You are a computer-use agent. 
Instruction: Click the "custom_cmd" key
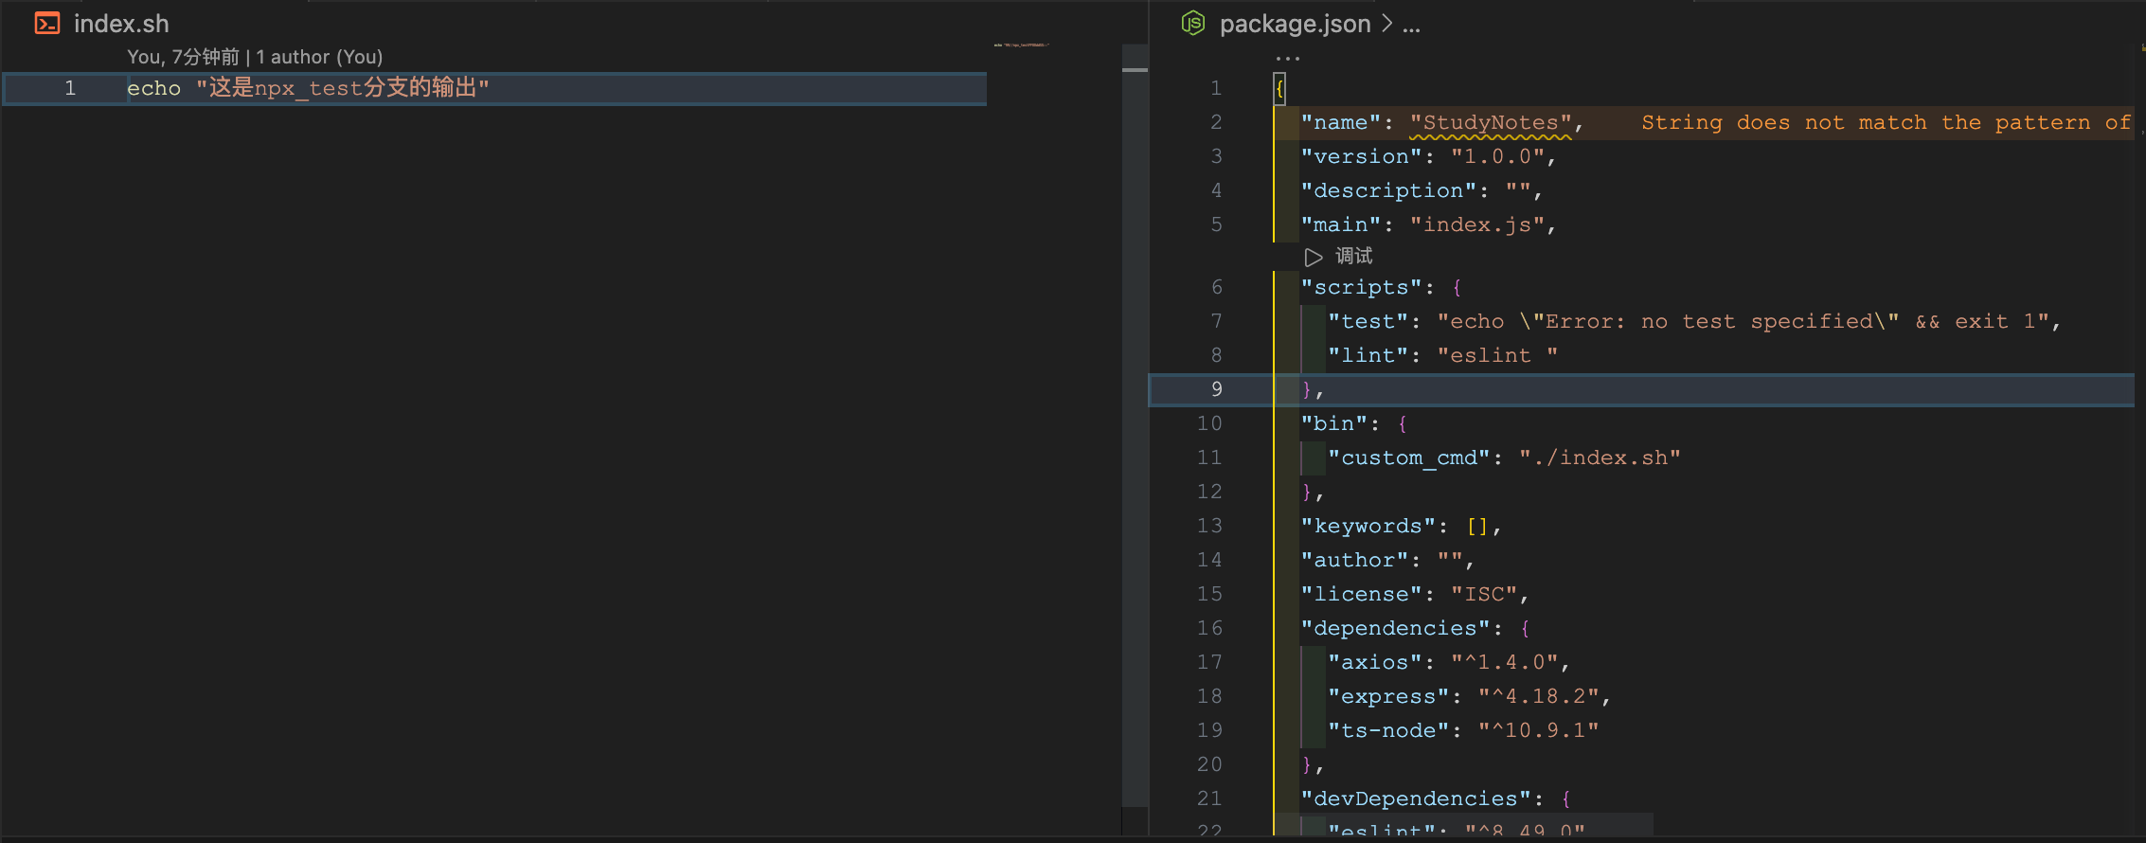pyautogui.click(x=1409, y=457)
